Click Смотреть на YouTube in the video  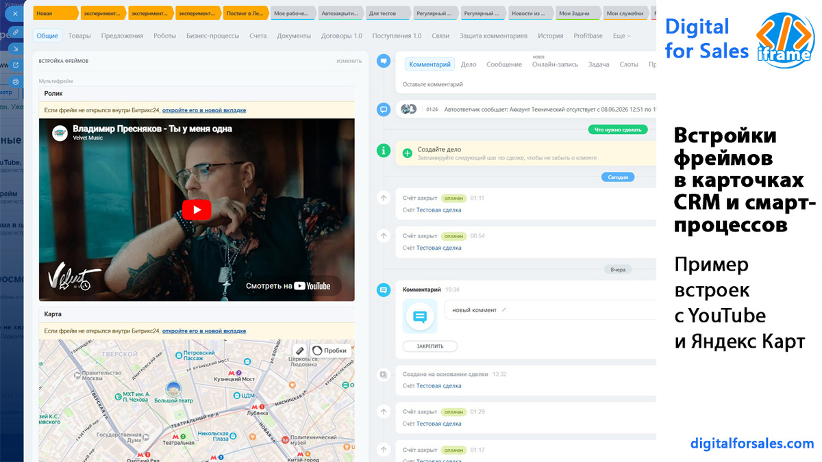point(288,286)
